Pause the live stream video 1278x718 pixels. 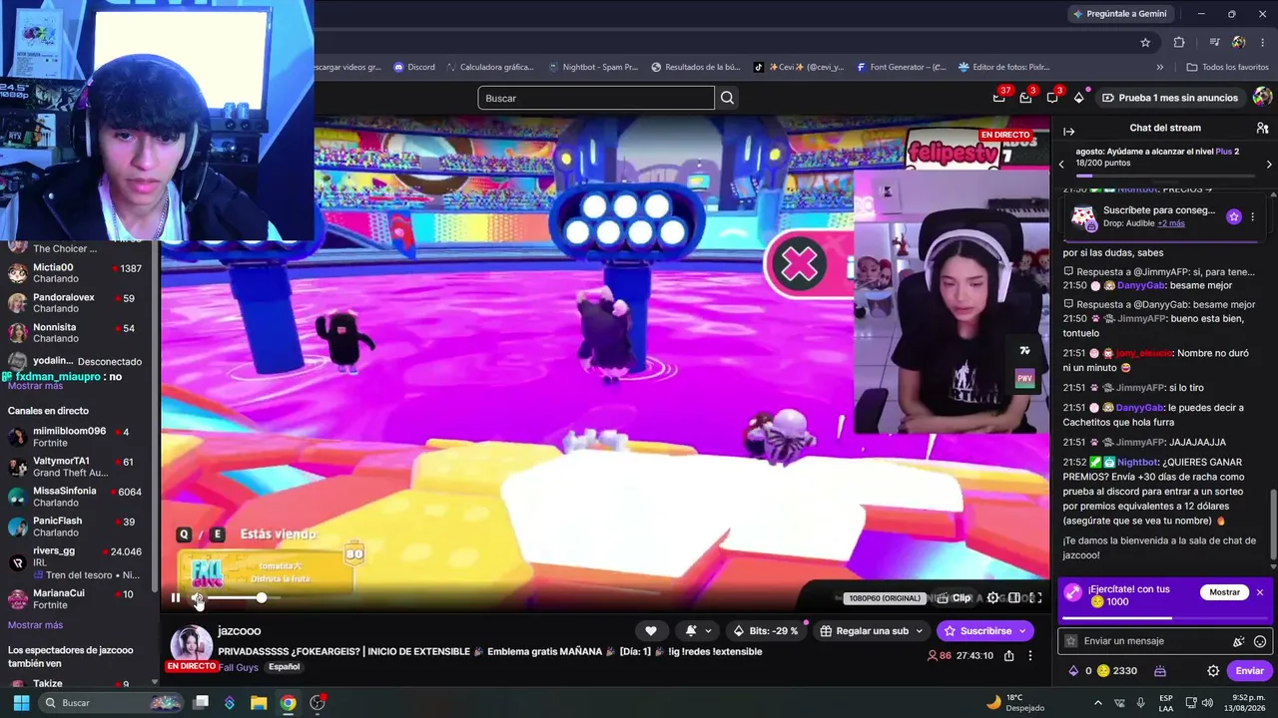[176, 598]
